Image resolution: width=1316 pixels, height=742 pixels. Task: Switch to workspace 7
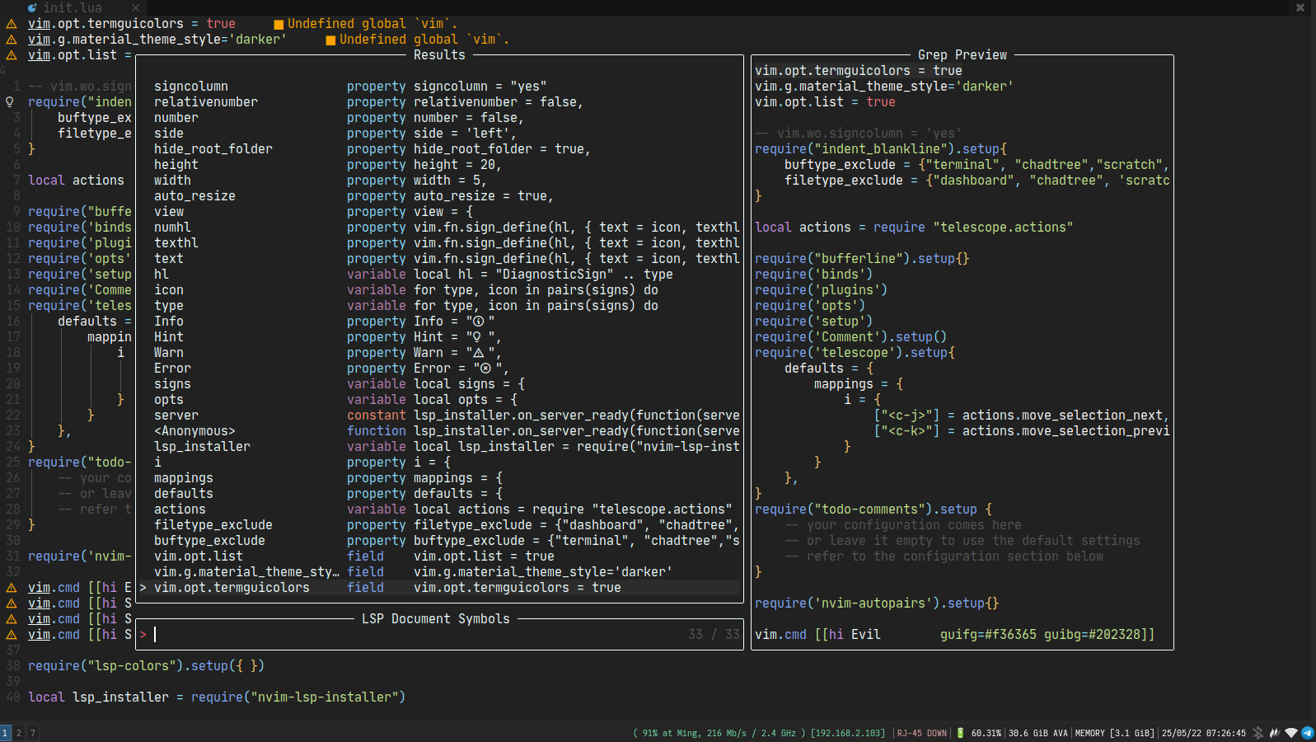(x=33, y=733)
